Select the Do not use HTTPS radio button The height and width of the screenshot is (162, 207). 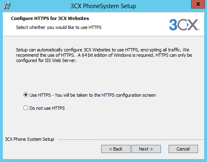pos(26,108)
